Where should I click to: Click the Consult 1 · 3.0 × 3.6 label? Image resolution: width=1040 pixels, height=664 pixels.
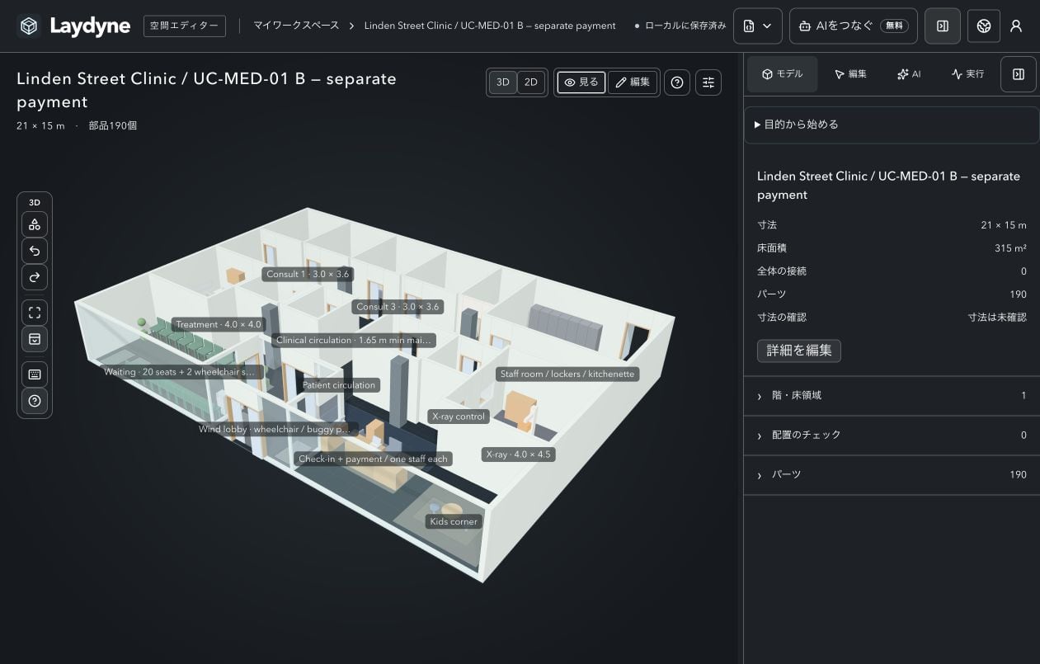click(308, 275)
